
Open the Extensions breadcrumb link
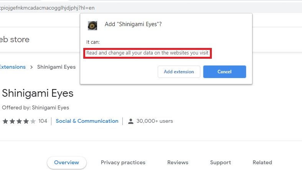pyautogui.click(x=13, y=67)
